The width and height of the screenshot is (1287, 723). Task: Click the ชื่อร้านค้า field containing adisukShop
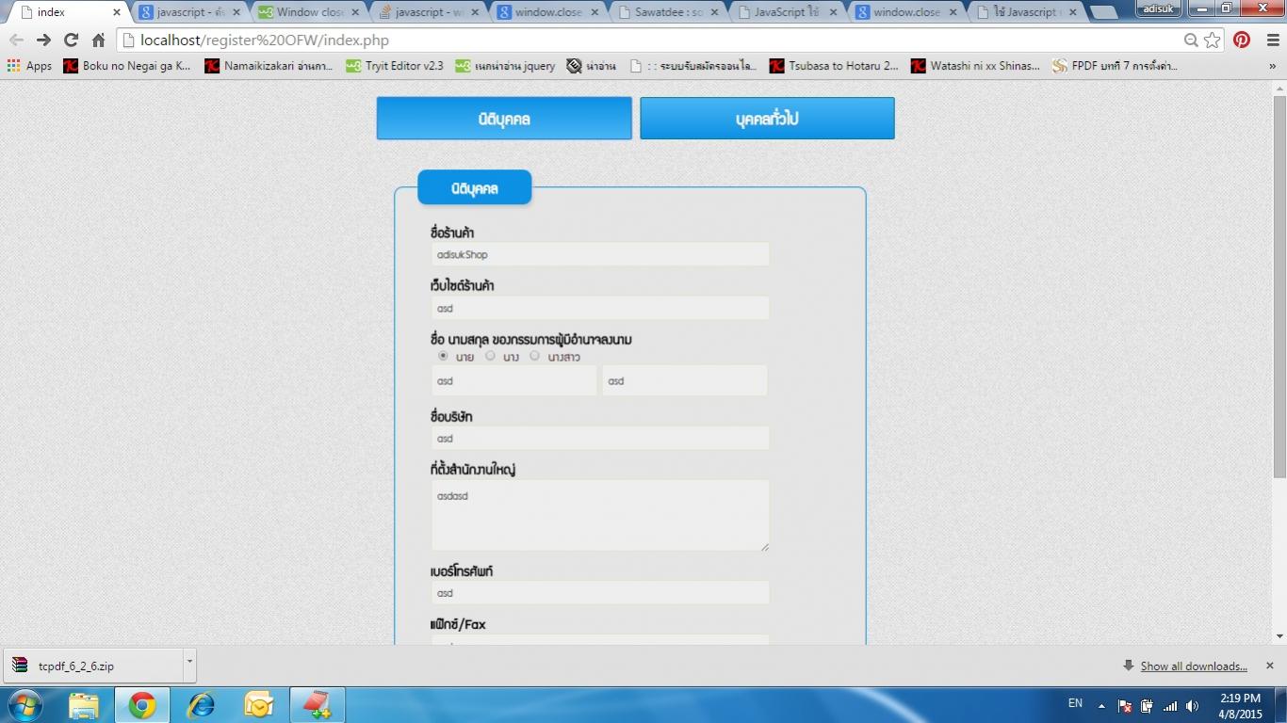tap(600, 254)
